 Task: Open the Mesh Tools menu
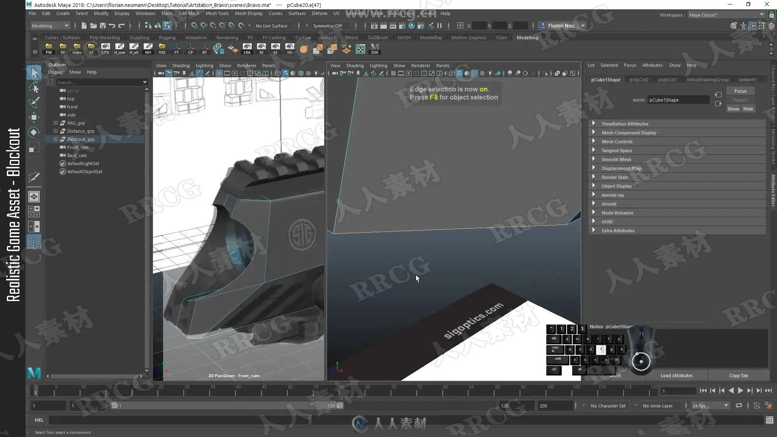click(217, 13)
